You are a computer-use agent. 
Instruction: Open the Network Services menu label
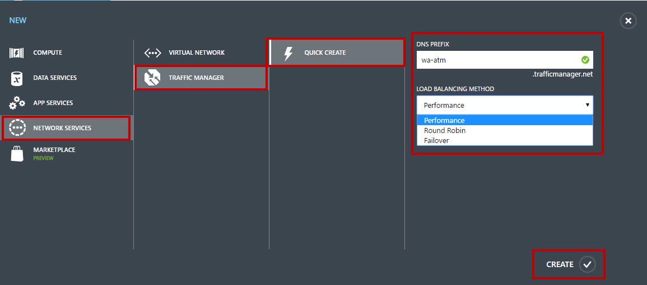click(x=62, y=128)
